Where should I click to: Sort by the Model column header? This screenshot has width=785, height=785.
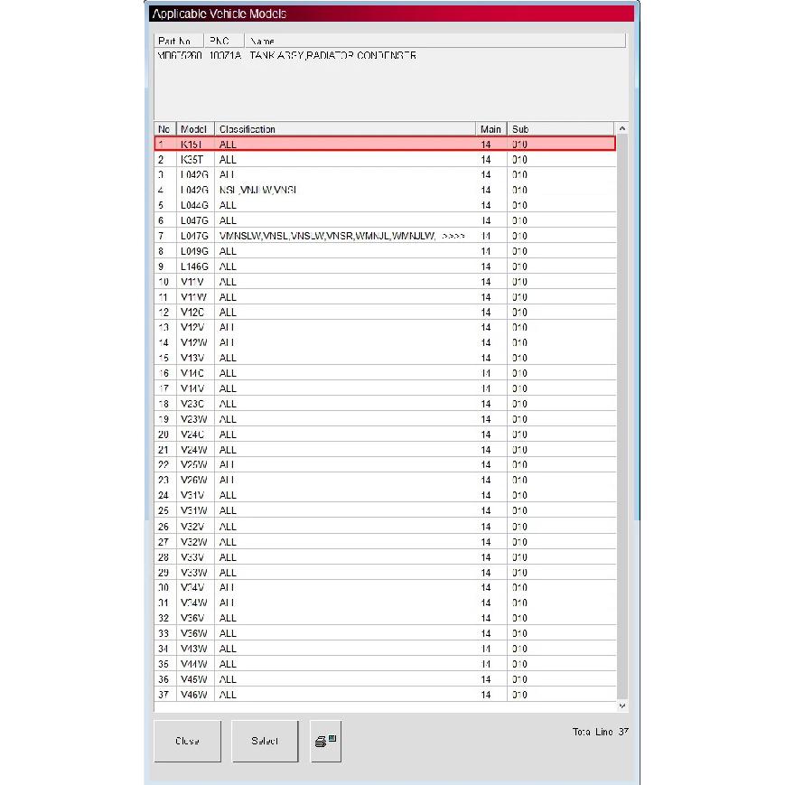[x=195, y=129]
